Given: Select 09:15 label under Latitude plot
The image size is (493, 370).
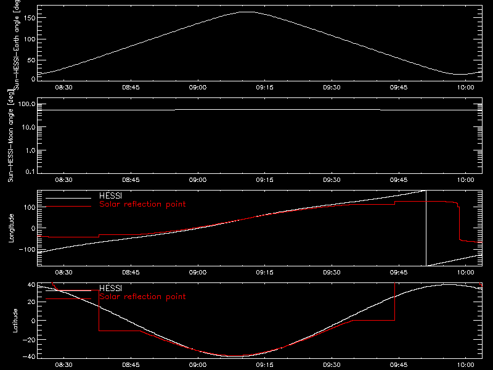Looking at the screenshot, I should [x=265, y=365].
